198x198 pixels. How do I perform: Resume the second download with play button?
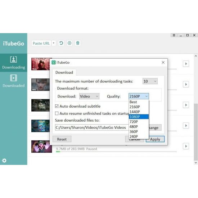pyautogui.click(x=186, y=84)
